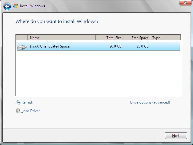Sort by the Total Size column header
The width and height of the screenshot is (193, 145).
point(109,38)
